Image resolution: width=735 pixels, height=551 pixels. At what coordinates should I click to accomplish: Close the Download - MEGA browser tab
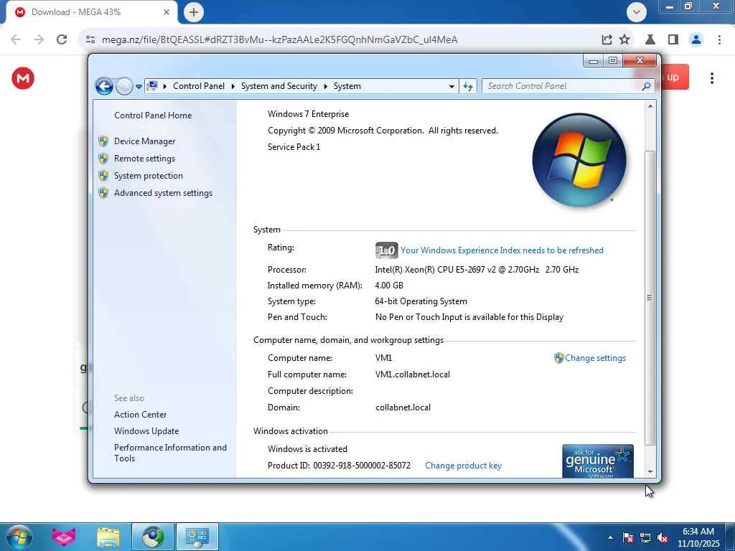tap(167, 12)
